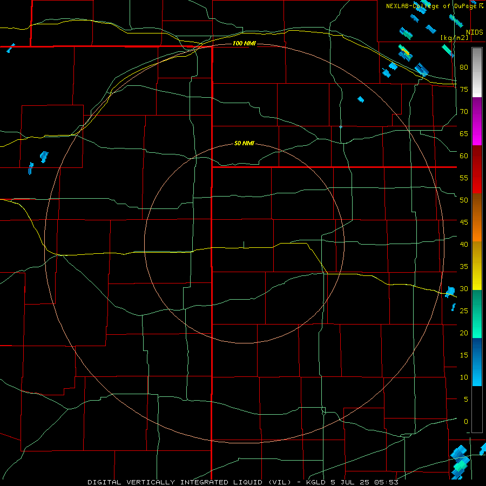This screenshot has width=486, height=486.
Task: Click the blue-green storm cluster at bottom-right corner
Action: point(460,462)
